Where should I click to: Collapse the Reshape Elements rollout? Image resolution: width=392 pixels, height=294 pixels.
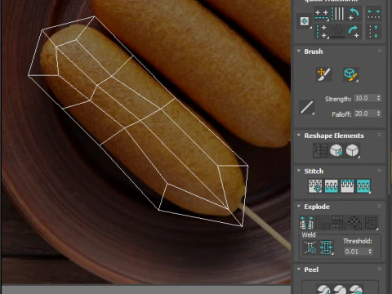299,135
